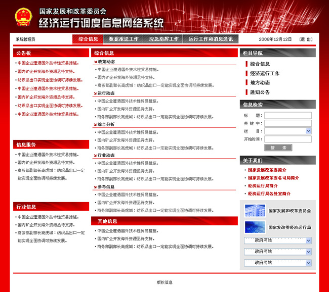
Task: Click the 搜索 button
Action: point(278,148)
